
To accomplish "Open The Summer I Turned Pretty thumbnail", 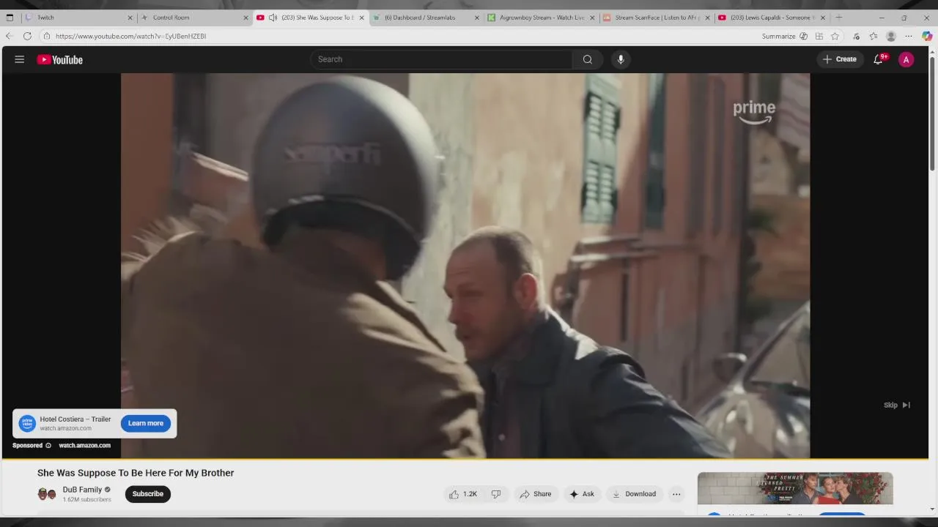I will 795,488.
